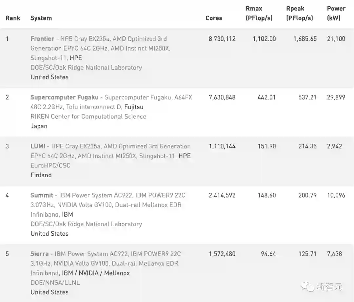Click the Rmax (PFlop/s) column header
354x302 pixels.
[259, 13]
